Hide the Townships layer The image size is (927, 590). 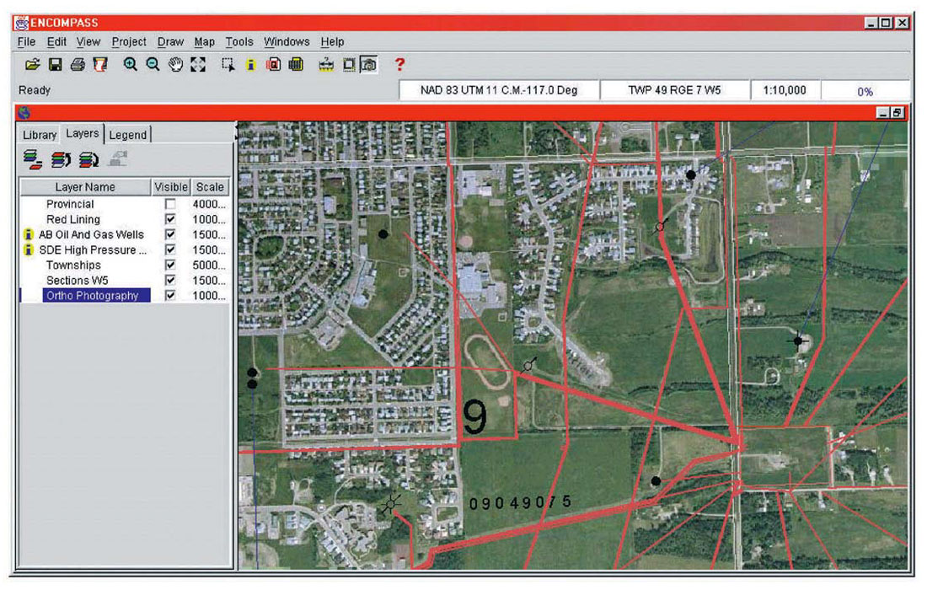pos(170,265)
